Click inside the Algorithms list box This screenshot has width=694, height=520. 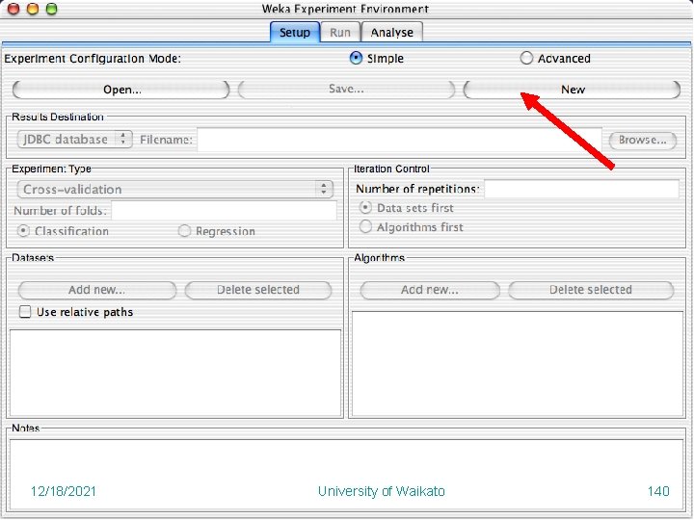518,364
